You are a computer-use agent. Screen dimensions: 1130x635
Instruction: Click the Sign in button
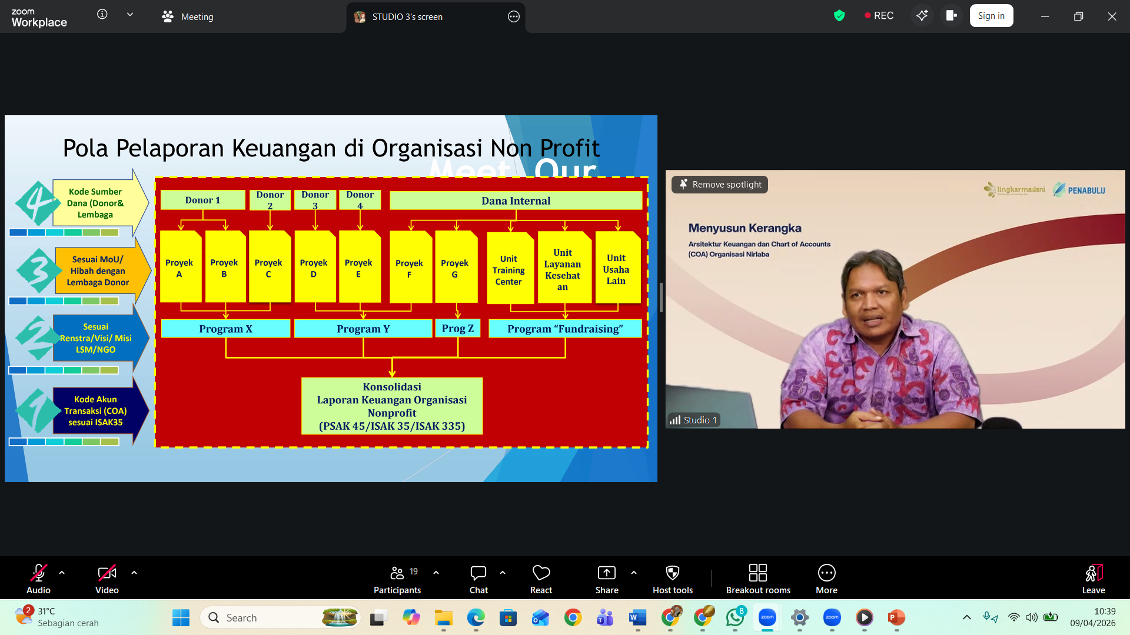pyautogui.click(x=991, y=16)
